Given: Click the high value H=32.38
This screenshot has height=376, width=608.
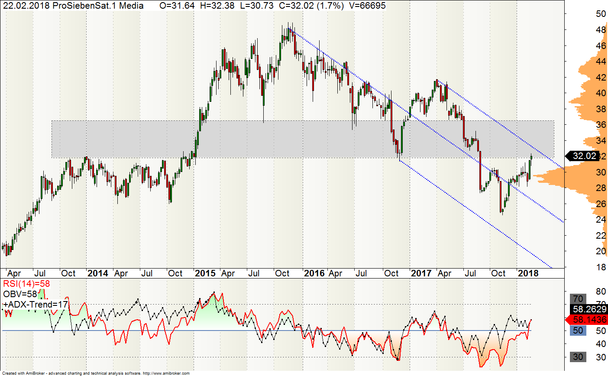Looking at the screenshot, I should coord(217,6).
